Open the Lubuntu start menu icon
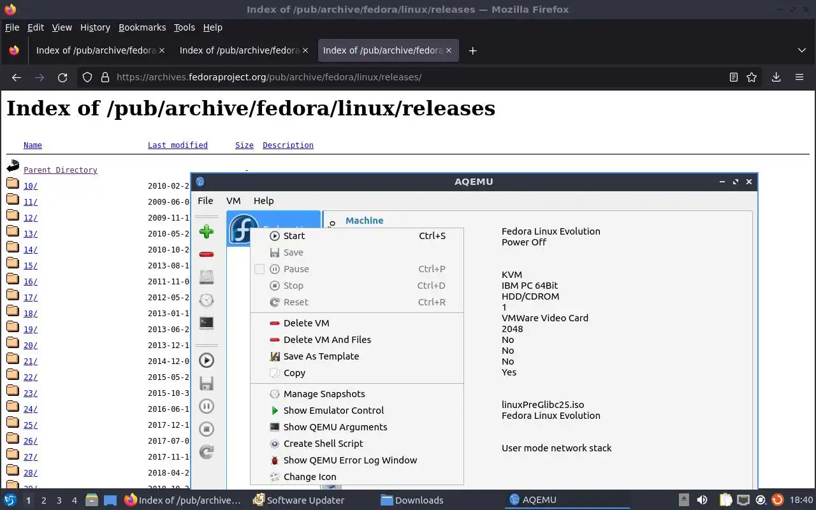 tap(10, 500)
